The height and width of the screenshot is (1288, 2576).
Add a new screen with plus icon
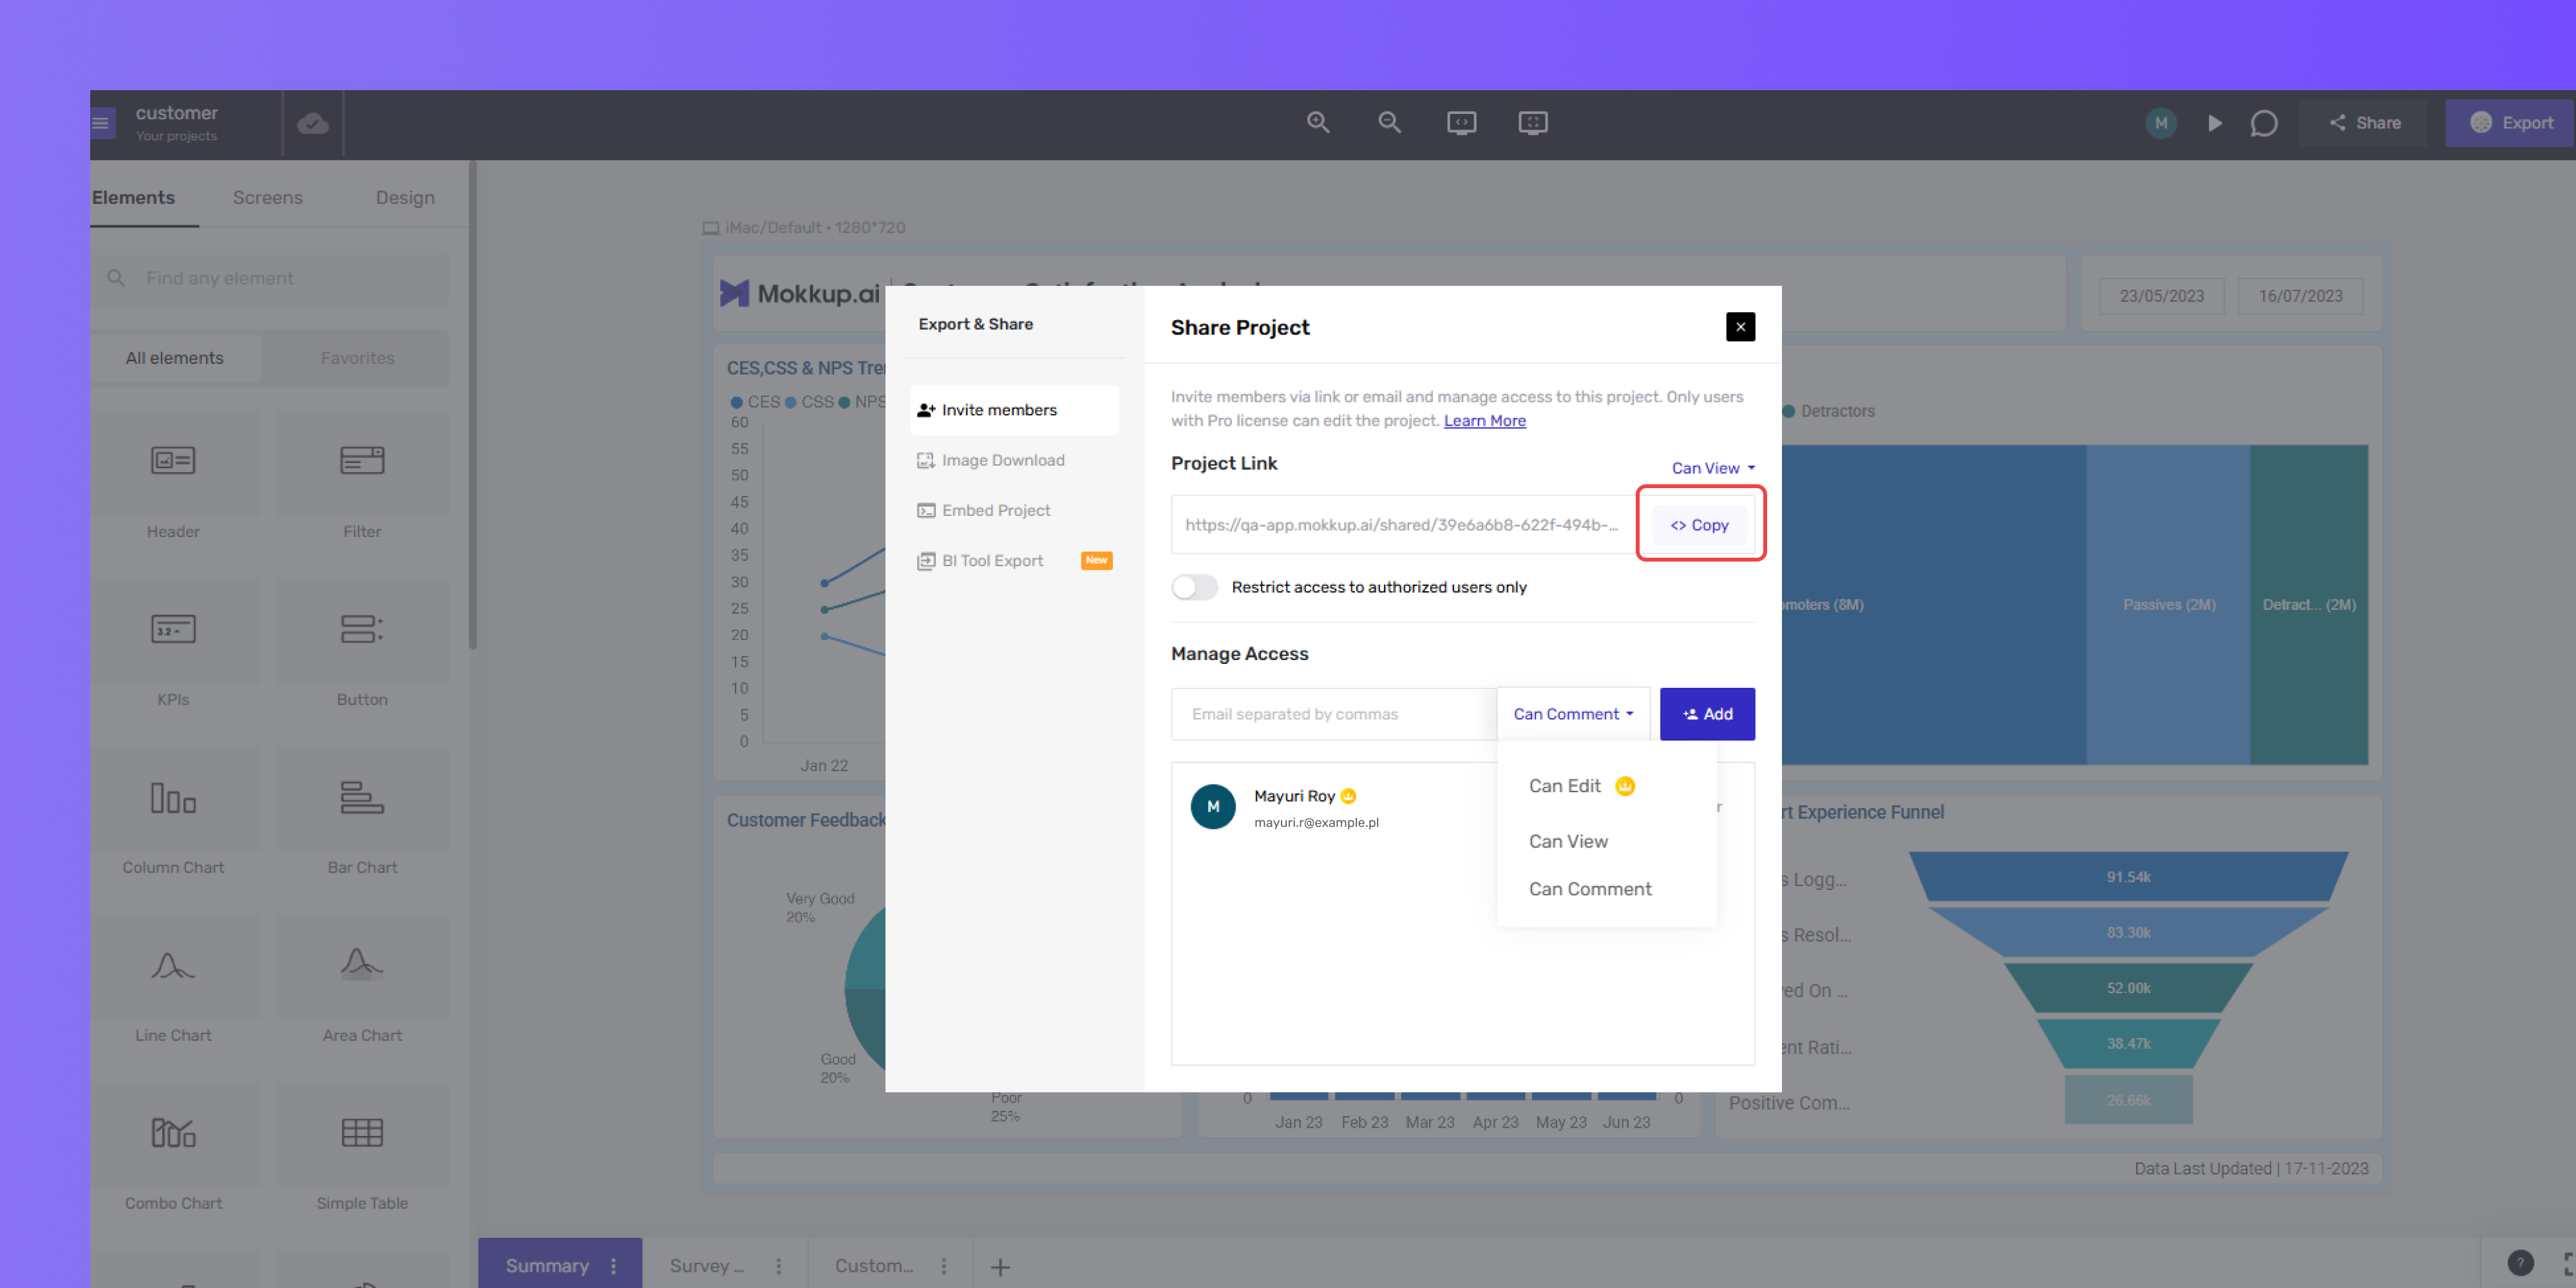pyautogui.click(x=1000, y=1267)
